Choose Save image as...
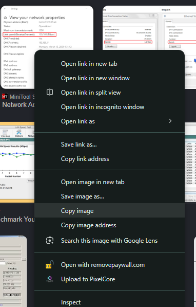 (x=109, y=196)
